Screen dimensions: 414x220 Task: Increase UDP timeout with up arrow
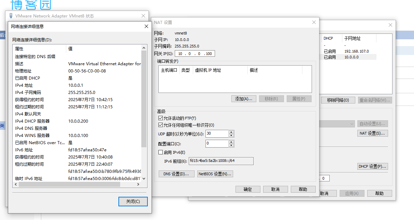[x=231, y=132]
